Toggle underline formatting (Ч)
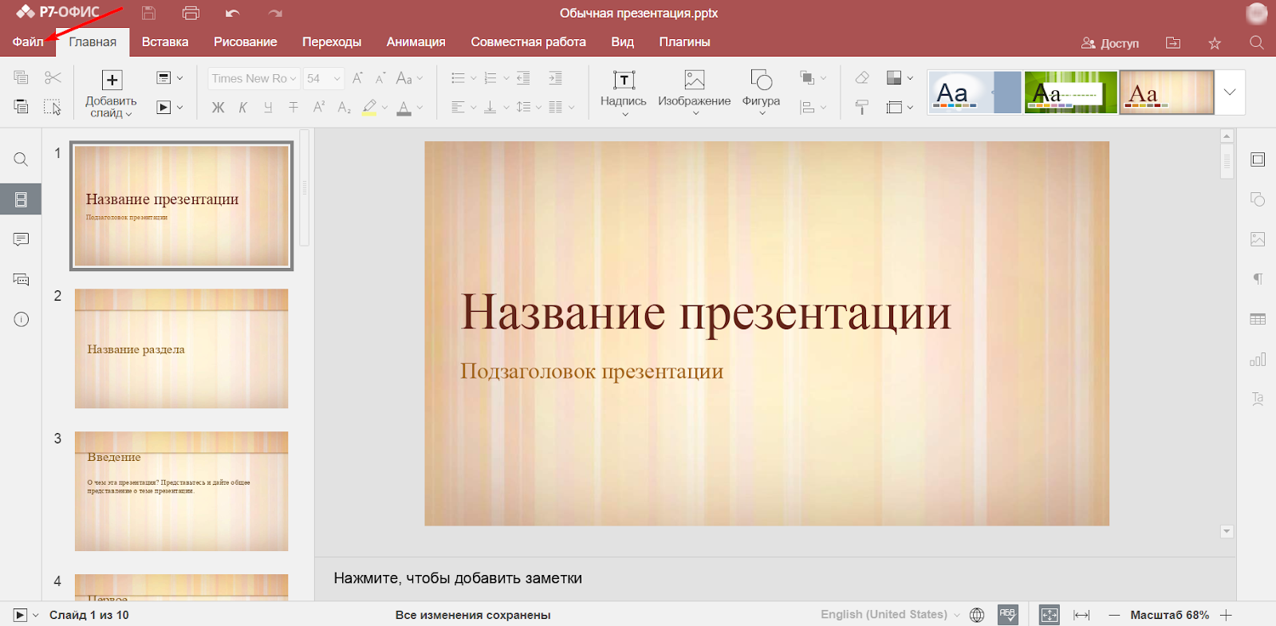Viewport: 1276px width, 626px height. coord(268,107)
